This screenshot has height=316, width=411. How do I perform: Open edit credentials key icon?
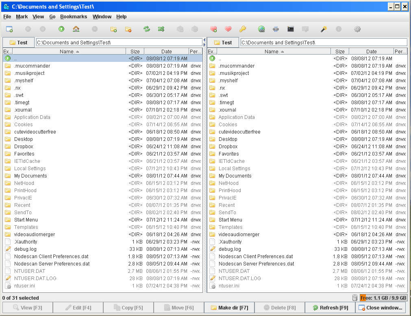(243, 29)
